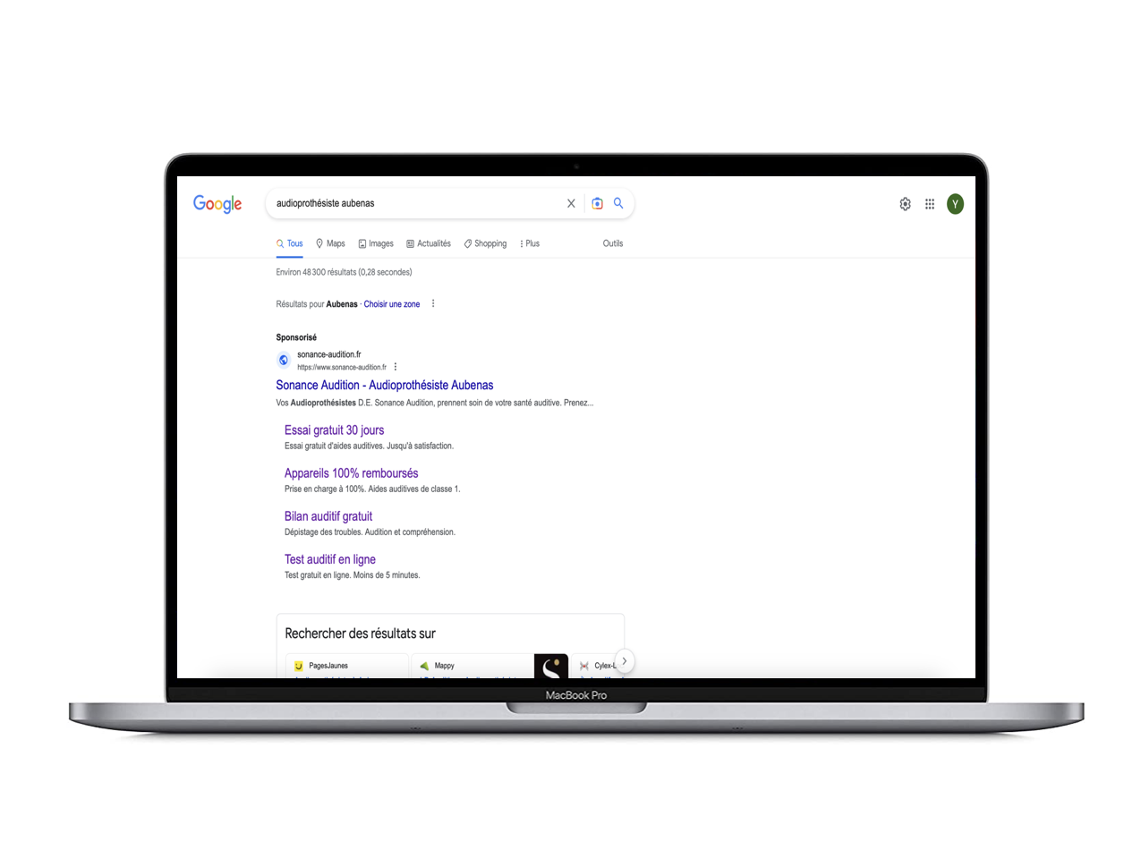Click the Google logo
The image size is (1124, 859).
coord(217,204)
